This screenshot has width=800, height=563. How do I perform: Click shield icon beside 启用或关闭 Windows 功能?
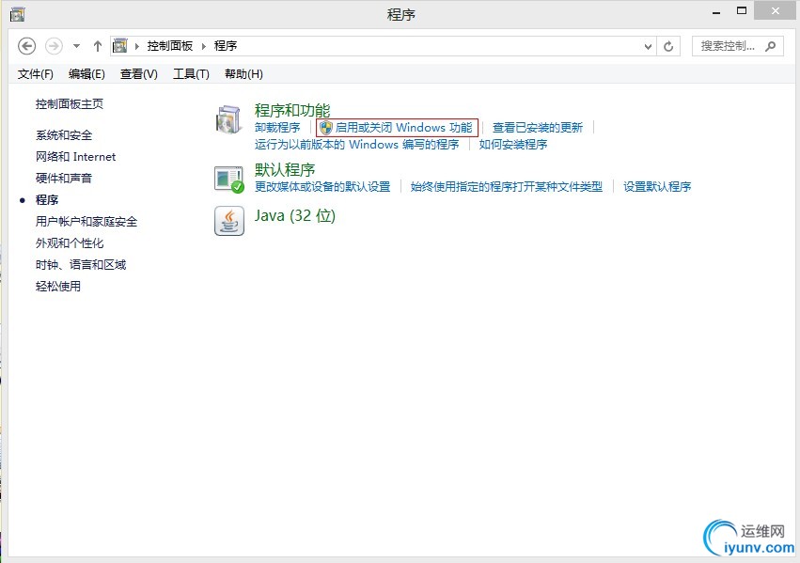[326, 128]
